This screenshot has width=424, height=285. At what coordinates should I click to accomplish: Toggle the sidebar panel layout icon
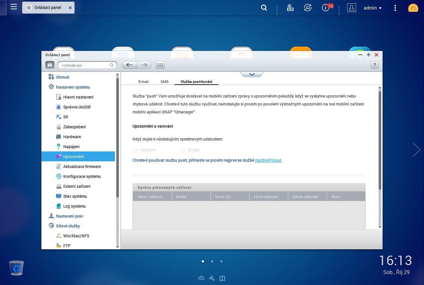pos(50,65)
